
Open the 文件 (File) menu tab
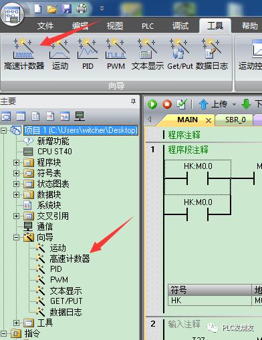[x=45, y=26]
